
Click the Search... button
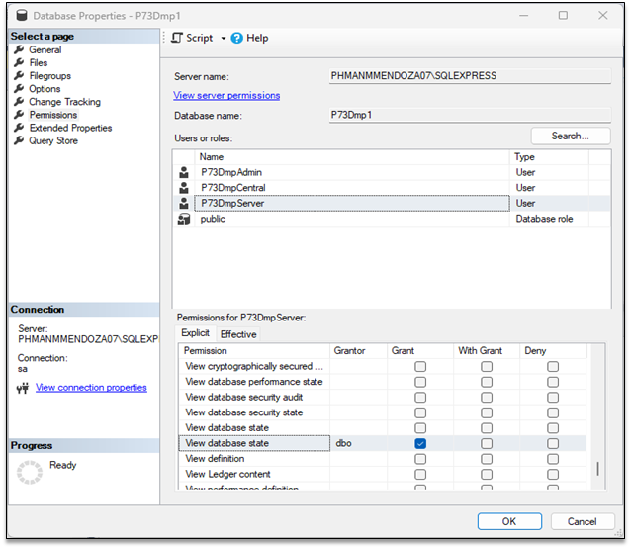click(570, 136)
